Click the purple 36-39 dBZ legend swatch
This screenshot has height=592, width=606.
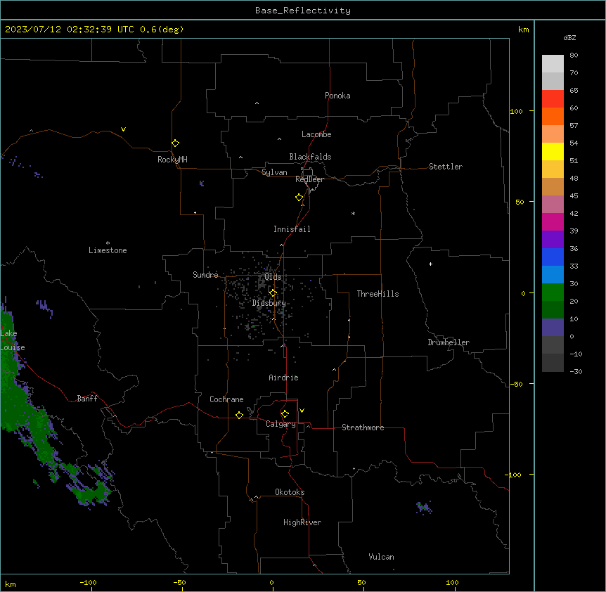point(553,240)
